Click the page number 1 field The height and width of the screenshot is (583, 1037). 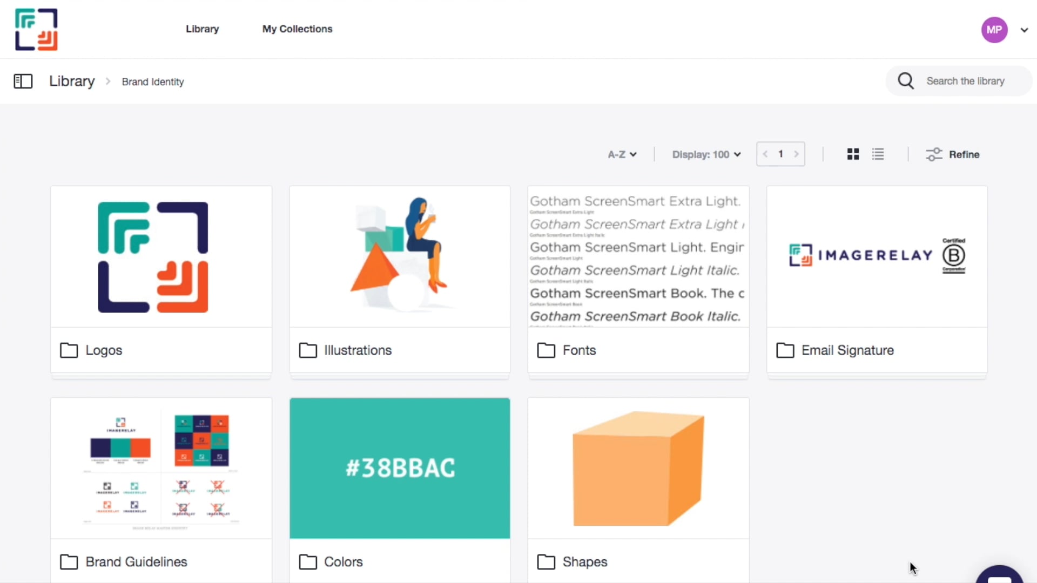780,154
